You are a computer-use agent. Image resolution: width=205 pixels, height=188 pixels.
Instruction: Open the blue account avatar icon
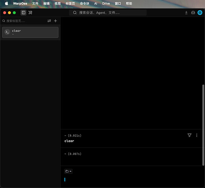tap(200, 13)
